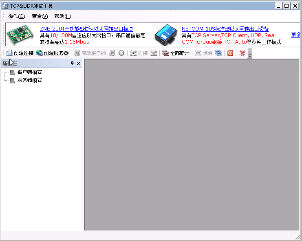Screen dimensions: 302x241
Task: Maximize the TCP&UDP测试工具 window
Action: 287,6
